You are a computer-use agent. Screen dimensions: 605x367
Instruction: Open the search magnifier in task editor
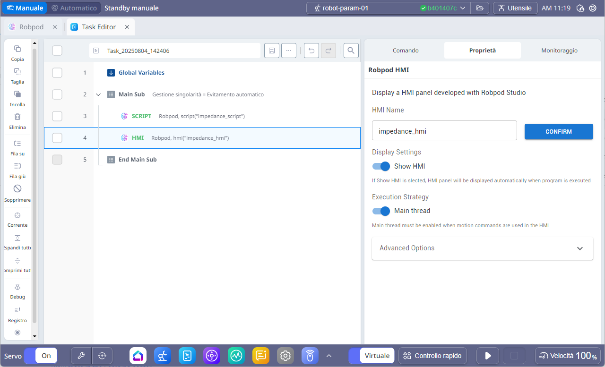351,51
